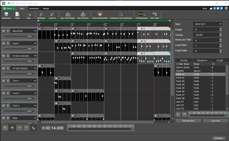Viewport: 229px width, 141px height.
Task: Click the Laden load icon
Action: pyautogui.click(x=17, y=14)
